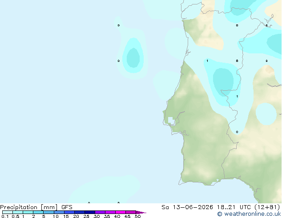
Task: Click the 0.1–0.5 mm palest legend swatch
Action: [x=8, y=212]
